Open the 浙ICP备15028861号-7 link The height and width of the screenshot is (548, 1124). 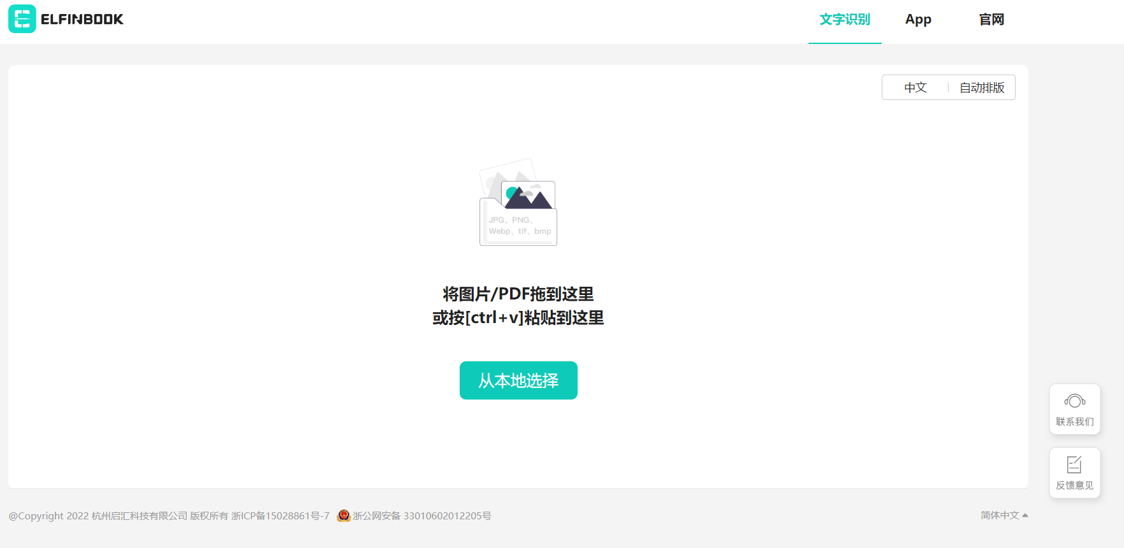click(281, 516)
